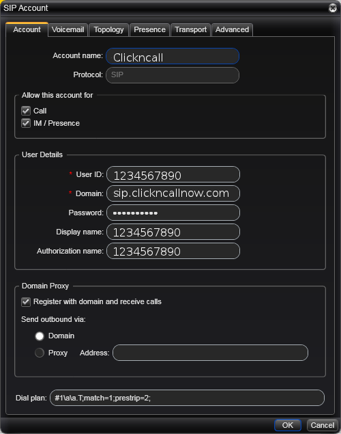Close the SIP Account dialog
The width and height of the screenshot is (341, 434).
pyautogui.click(x=333, y=8)
